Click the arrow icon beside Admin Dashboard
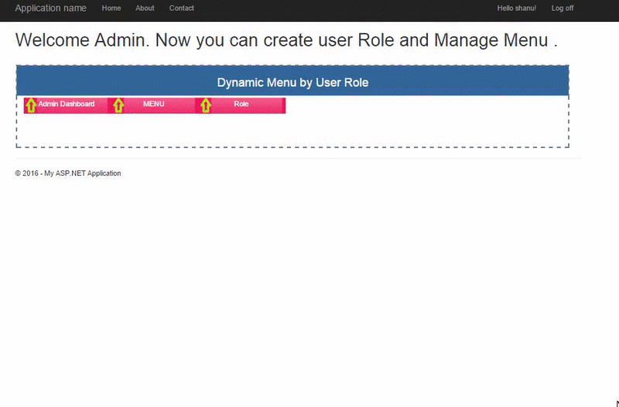The height and width of the screenshot is (407, 619). point(31,105)
